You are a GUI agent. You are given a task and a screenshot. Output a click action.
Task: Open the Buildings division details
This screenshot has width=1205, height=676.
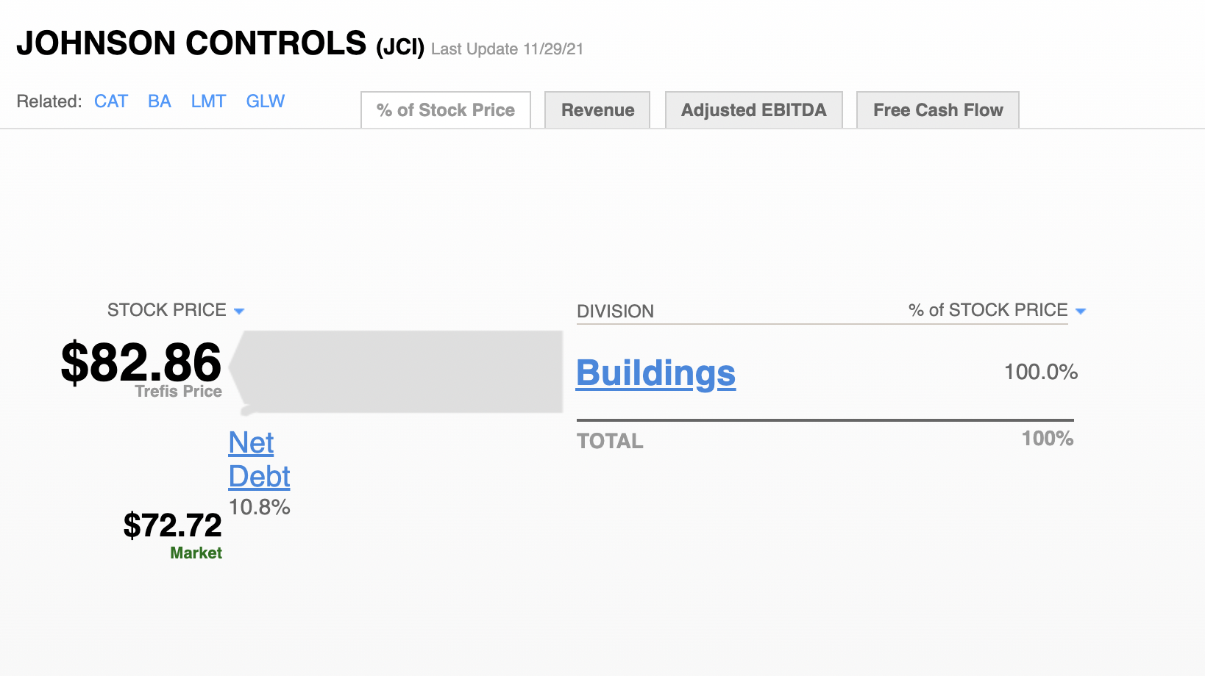[655, 373]
